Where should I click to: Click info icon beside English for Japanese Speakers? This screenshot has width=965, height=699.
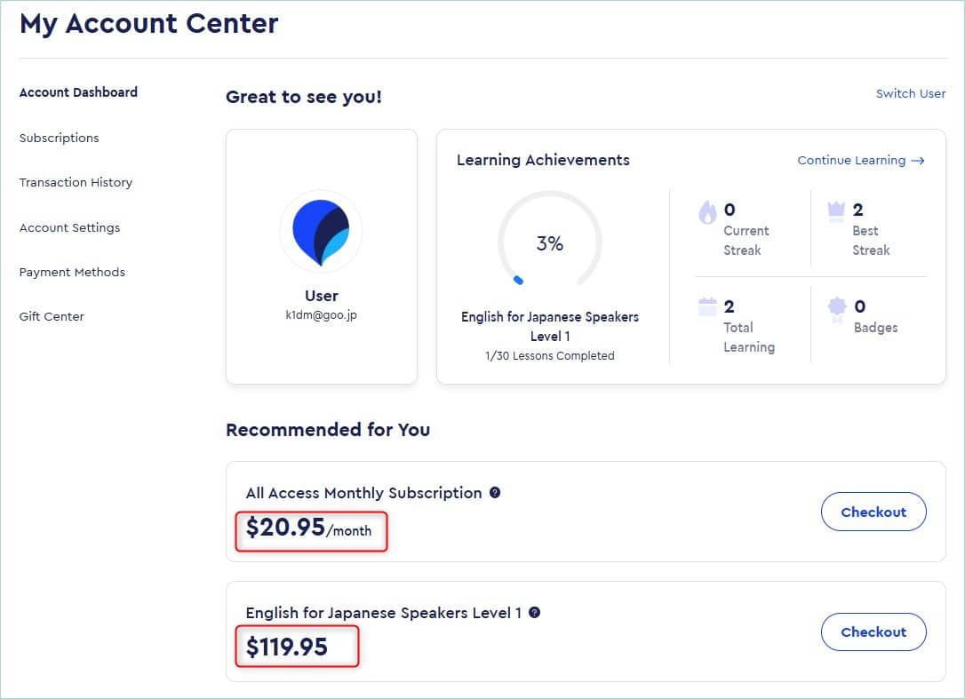534,612
